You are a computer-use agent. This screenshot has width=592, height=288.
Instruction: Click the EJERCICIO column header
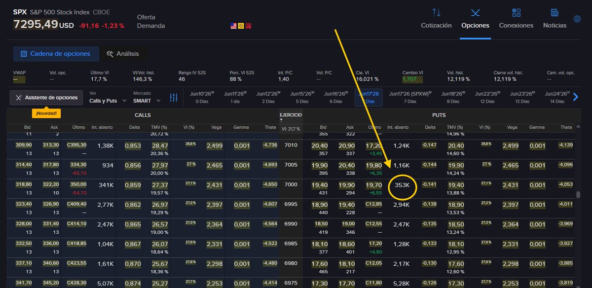[x=291, y=115]
